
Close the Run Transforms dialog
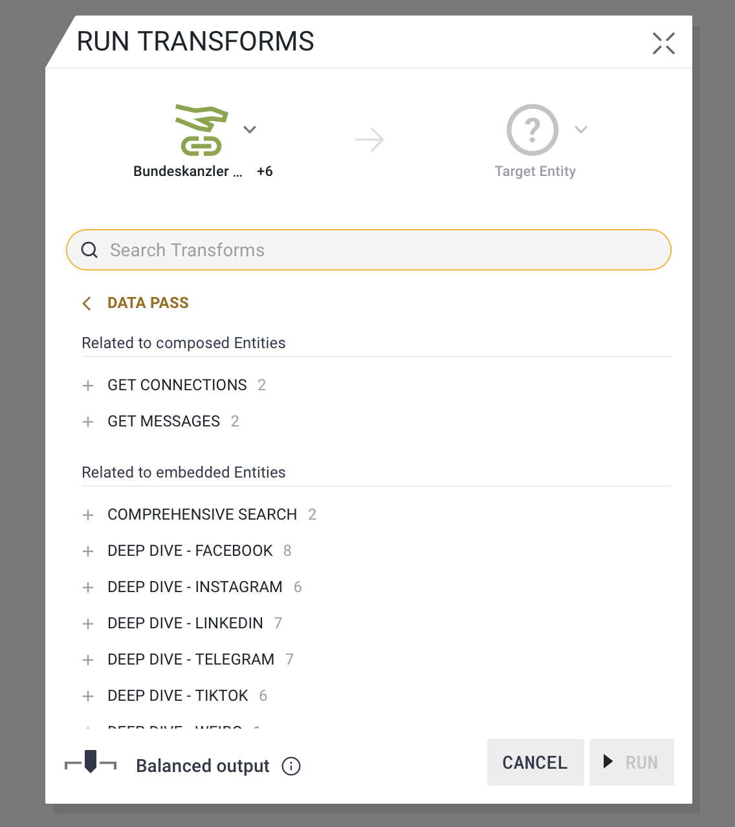pyautogui.click(x=663, y=43)
